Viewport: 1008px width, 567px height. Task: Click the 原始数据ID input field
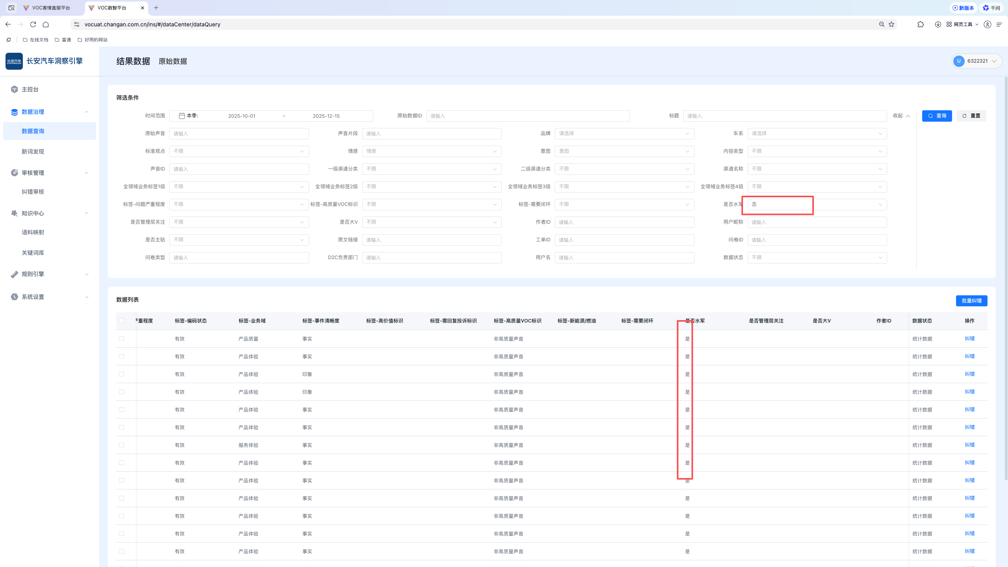(x=528, y=116)
